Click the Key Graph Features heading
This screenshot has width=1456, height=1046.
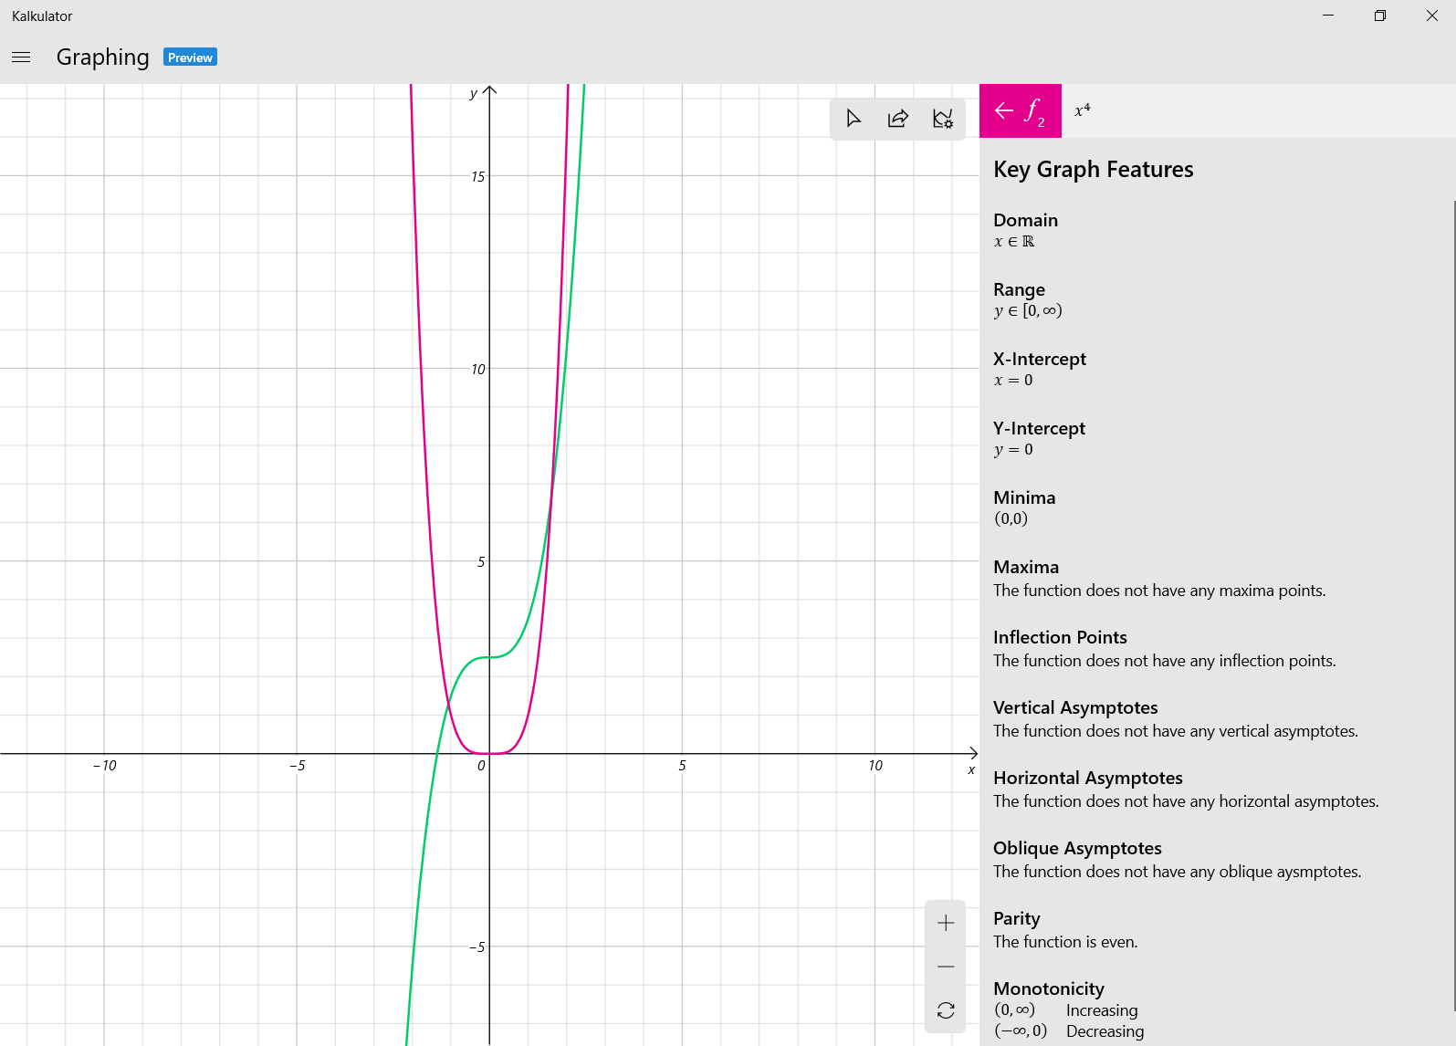click(1094, 170)
